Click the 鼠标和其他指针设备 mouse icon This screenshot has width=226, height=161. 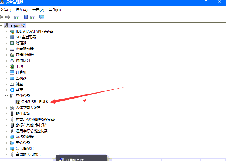click(12, 125)
